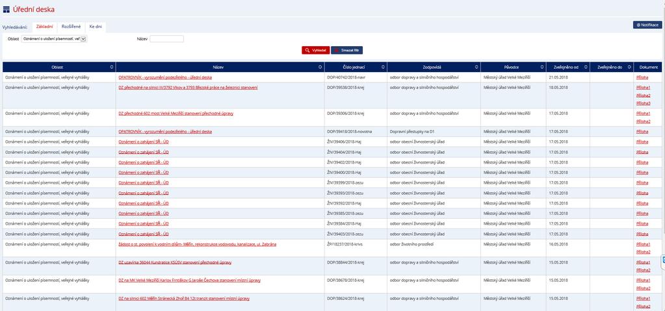
Task: Open Příloha1 for row DOP/38844/2018-krej
Action: click(x=644, y=263)
